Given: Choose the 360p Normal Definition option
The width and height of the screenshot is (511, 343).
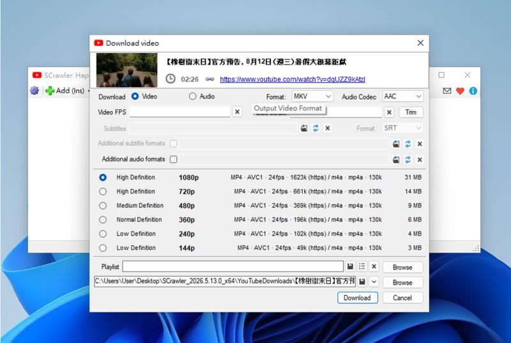Looking at the screenshot, I should point(103,220).
